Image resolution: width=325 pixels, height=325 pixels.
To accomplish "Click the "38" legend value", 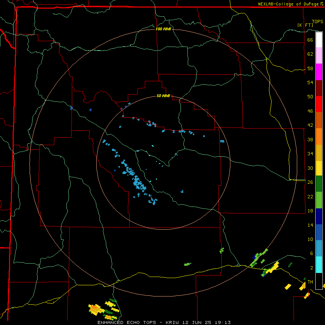I will (310, 139).
